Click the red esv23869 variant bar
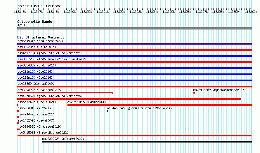This screenshot has width=260, height=153. 134,87
